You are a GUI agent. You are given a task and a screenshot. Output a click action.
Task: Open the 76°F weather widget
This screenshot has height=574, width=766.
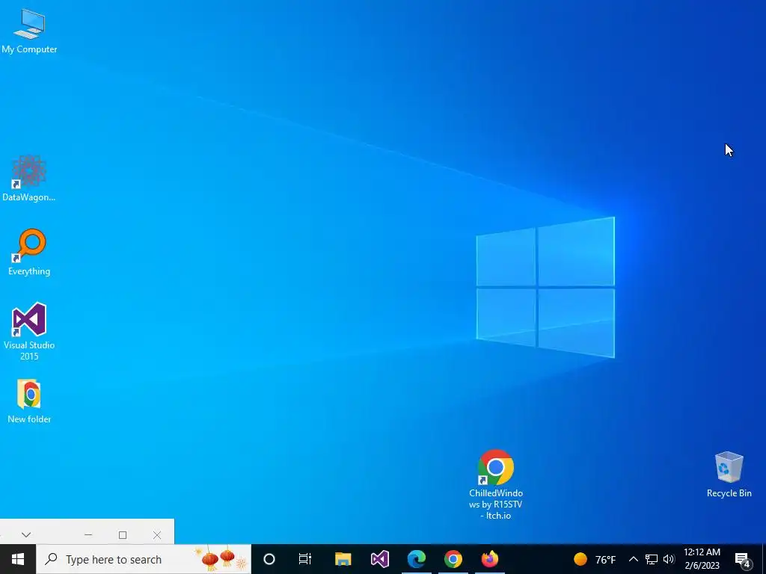coord(595,559)
